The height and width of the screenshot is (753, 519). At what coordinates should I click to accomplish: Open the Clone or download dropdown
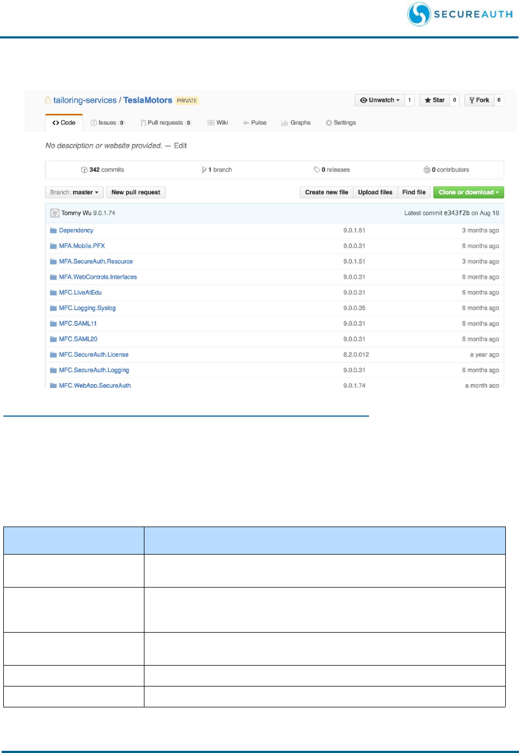[468, 192]
